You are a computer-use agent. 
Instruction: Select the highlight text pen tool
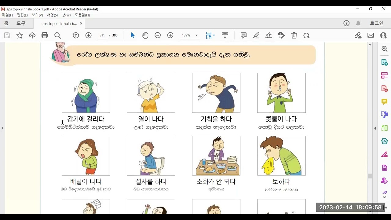256,35
